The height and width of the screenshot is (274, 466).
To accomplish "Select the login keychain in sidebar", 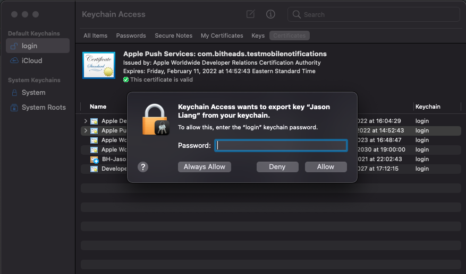I will pos(38,46).
